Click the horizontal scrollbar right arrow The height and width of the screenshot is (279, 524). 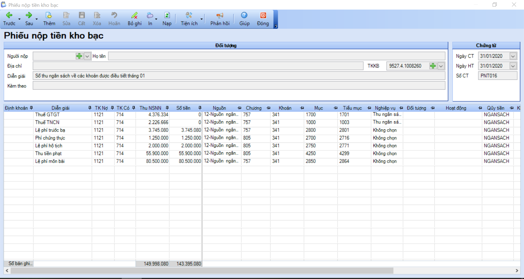click(x=517, y=271)
